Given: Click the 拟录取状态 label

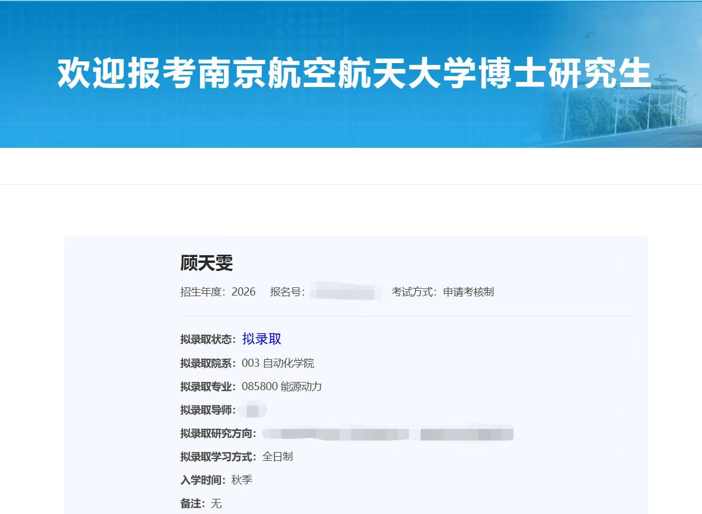Looking at the screenshot, I should (x=208, y=339).
